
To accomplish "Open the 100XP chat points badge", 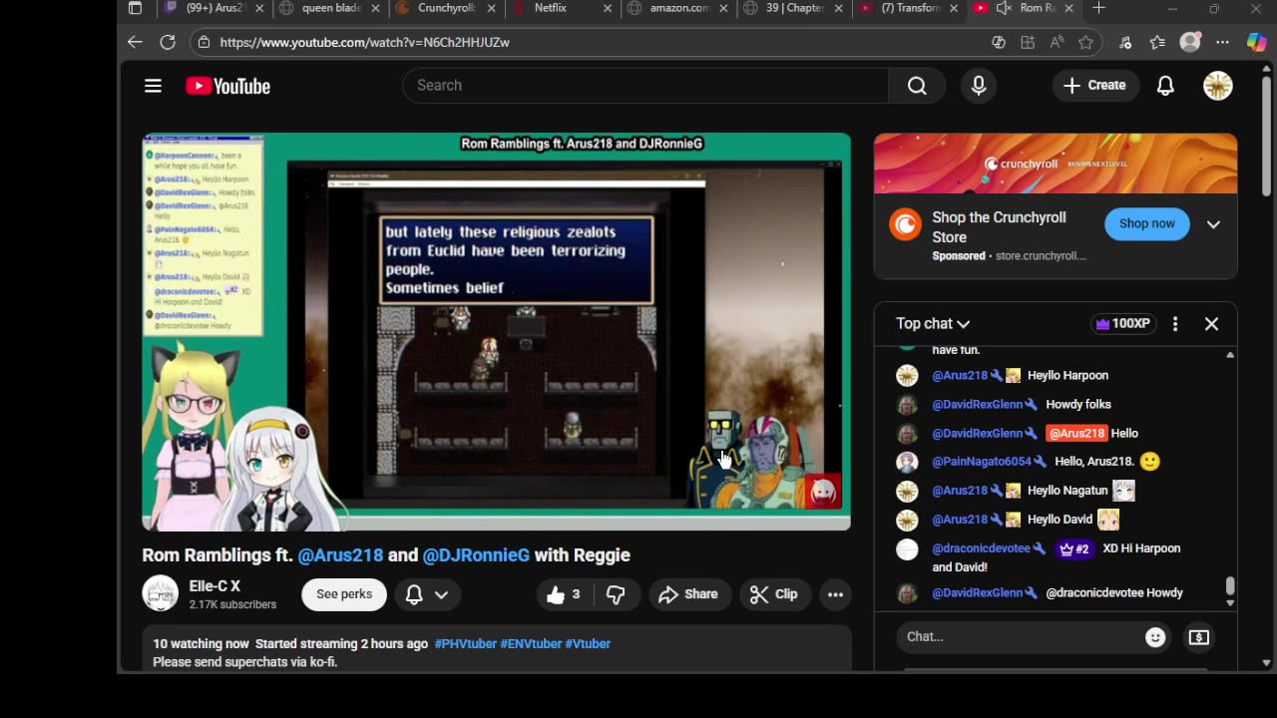I will coord(1123,324).
